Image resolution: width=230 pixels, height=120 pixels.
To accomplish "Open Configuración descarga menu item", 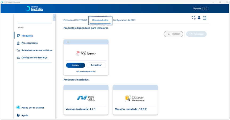I will coord(34,58).
